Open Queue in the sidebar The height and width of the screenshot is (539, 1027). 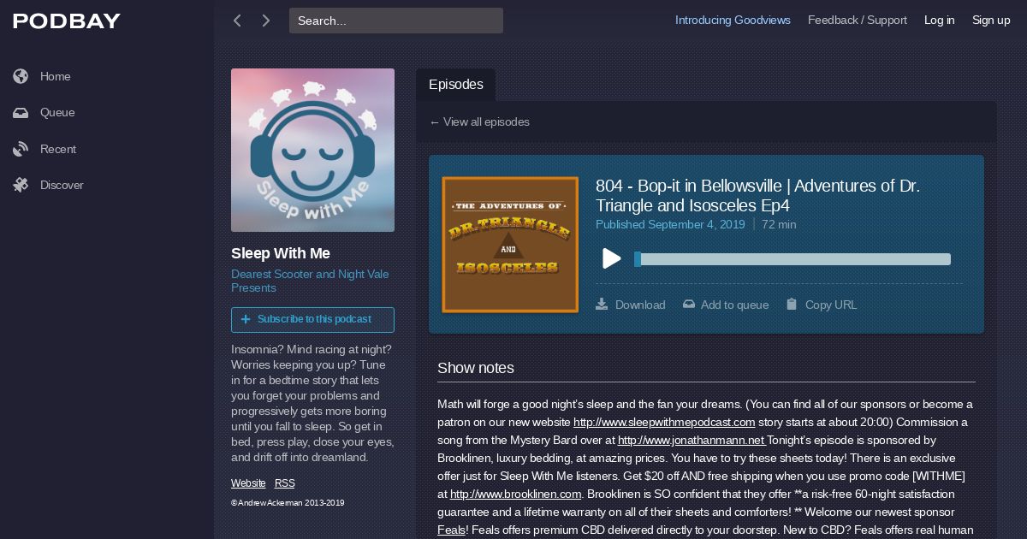[57, 113]
